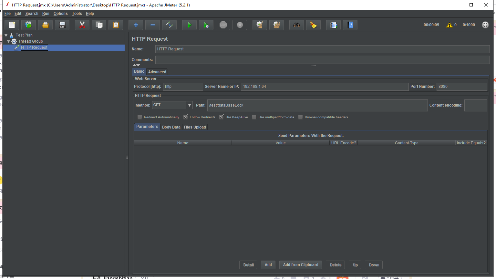Click the Shutdown threads icon

pyautogui.click(x=240, y=25)
